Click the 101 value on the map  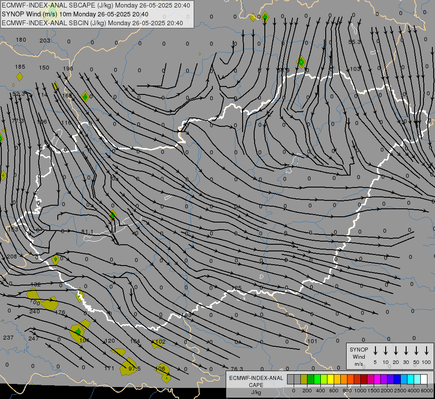point(312,341)
